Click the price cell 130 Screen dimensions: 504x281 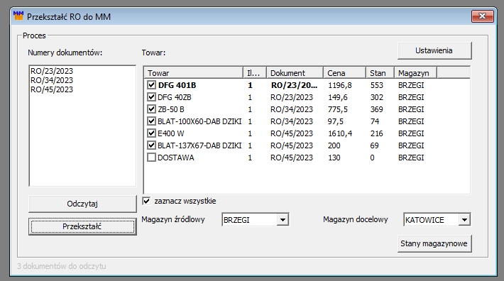pos(334,158)
